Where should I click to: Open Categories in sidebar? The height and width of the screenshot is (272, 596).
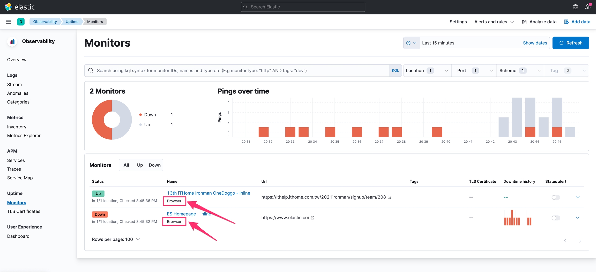(18, 102)
